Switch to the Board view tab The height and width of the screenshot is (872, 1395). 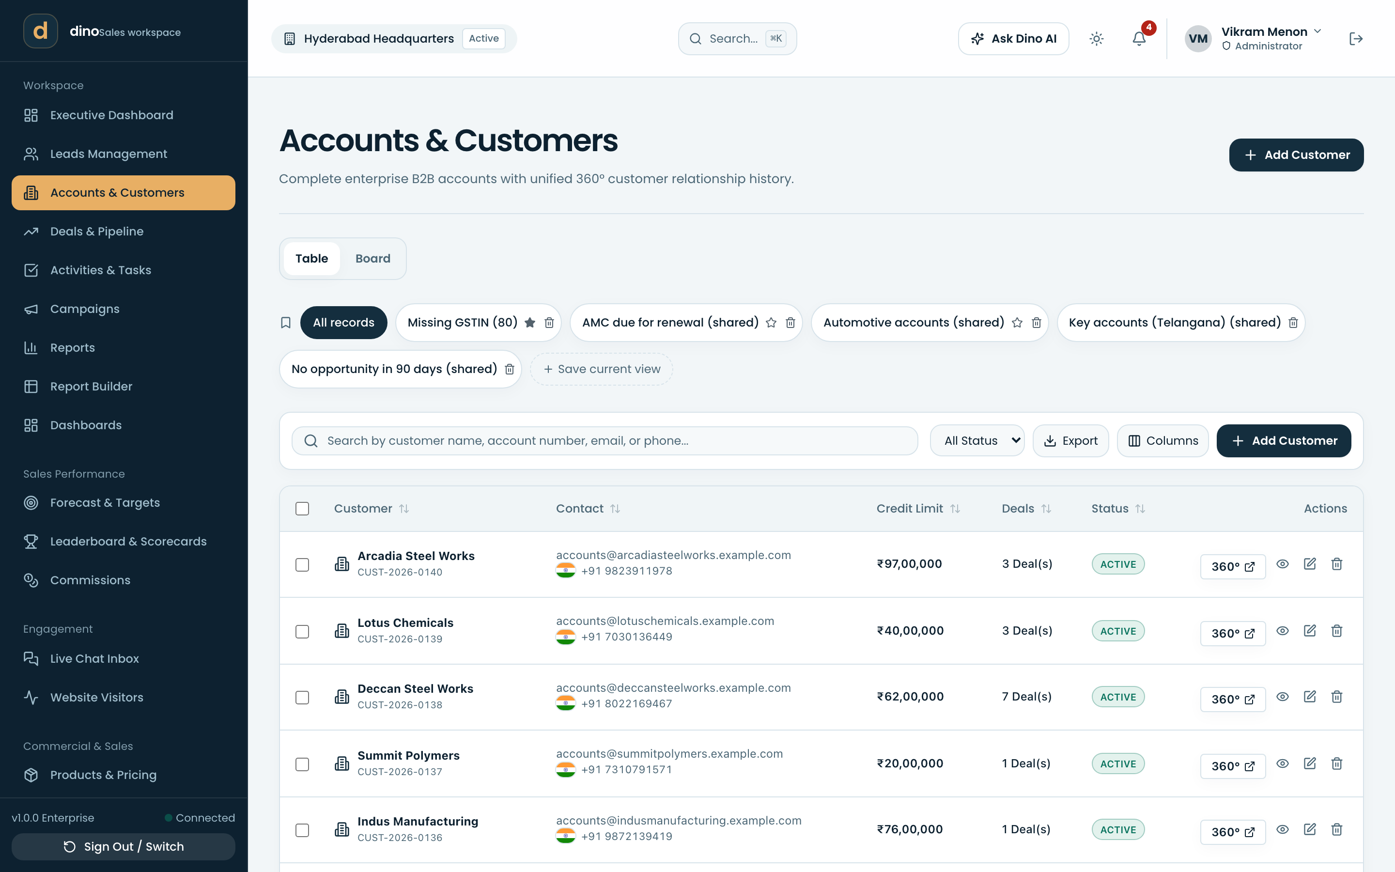pos(373,258)
